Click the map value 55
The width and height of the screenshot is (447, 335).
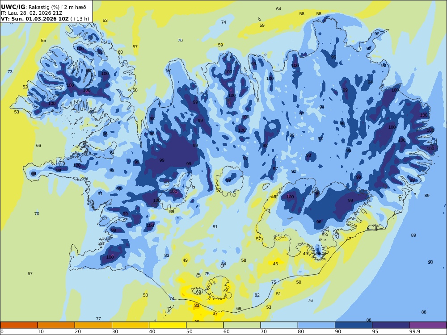(43, 41)
